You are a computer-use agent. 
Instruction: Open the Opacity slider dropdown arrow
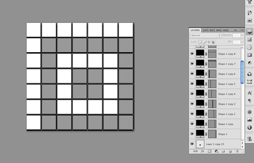(x=242, y=35)
